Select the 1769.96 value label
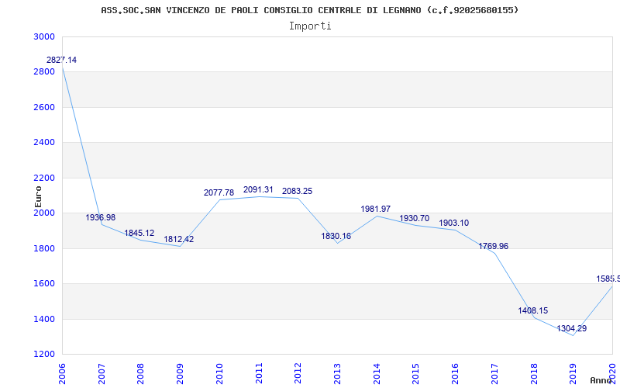The height and width of the screenshot is (388, 620). click(494, 246)
